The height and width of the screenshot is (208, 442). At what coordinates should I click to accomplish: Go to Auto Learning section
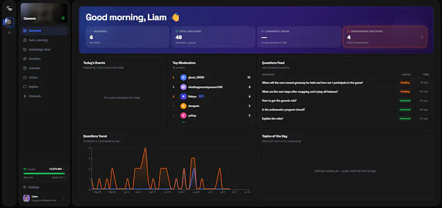[38, 40]
